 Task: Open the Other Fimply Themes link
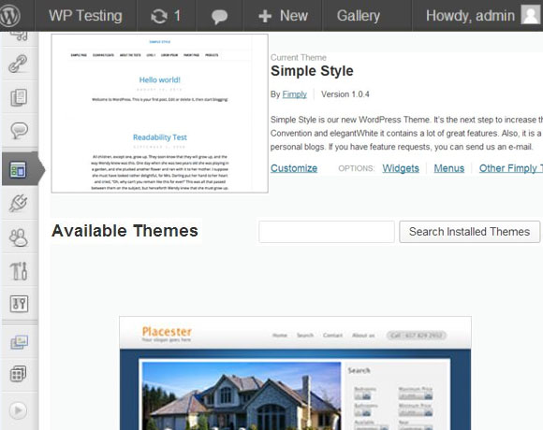511,168
